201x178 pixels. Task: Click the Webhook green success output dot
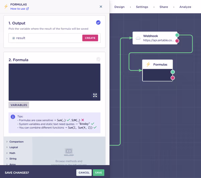177,35
